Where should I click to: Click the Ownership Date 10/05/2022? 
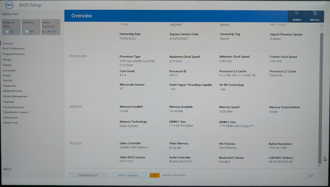(127, 38)
